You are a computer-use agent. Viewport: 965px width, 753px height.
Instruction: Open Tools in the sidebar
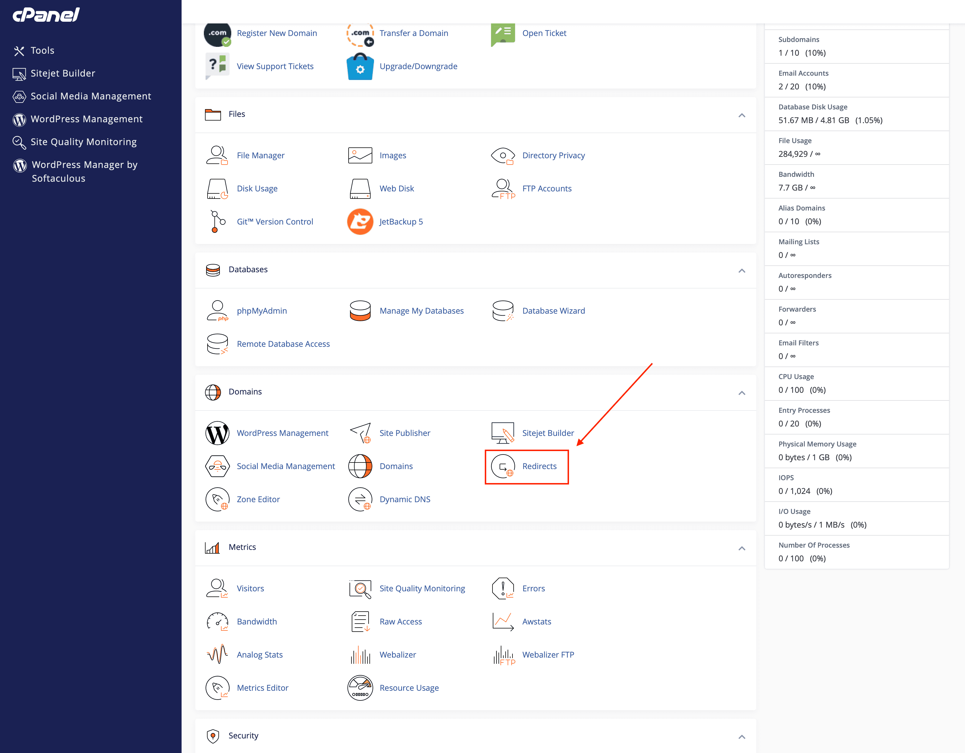point(42,50)
